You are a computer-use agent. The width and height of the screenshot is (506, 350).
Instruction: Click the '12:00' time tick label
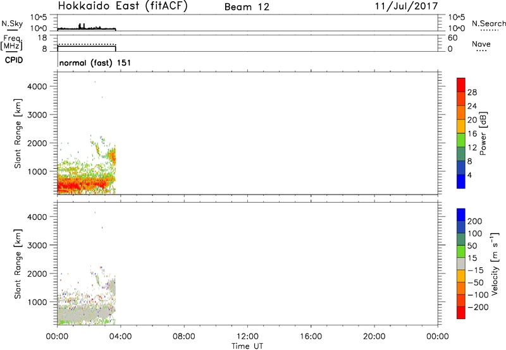(x=247, y=337)
